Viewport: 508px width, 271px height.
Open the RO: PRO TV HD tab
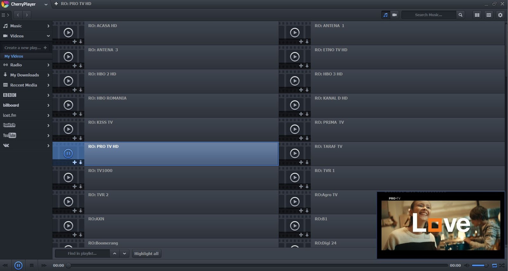point(76,4)
